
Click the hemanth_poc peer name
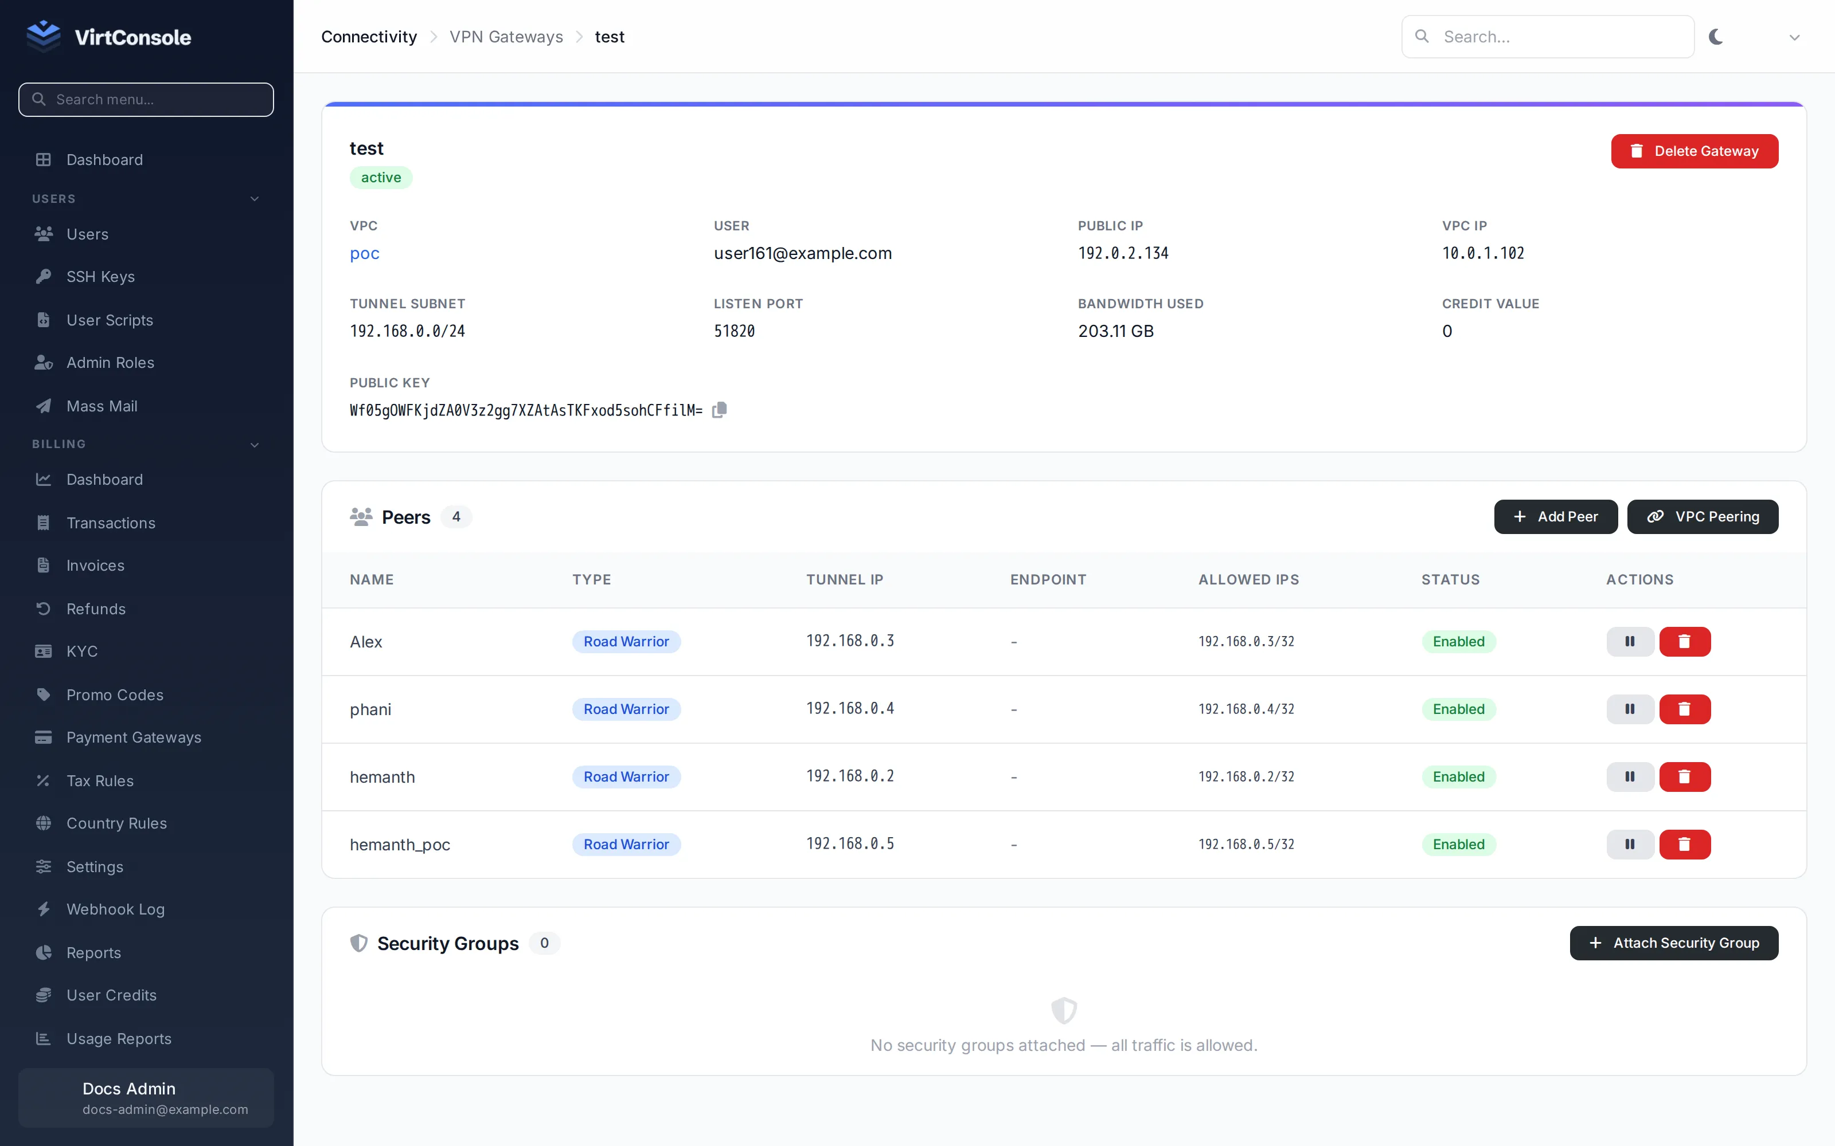(400, 845)
